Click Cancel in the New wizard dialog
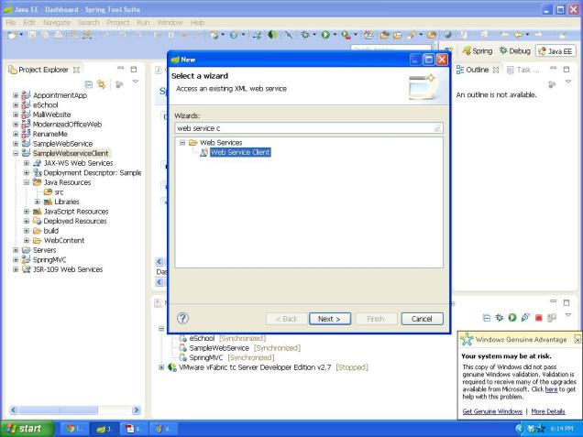This screenshot has height=437, width=583. [x=422, y=319]
